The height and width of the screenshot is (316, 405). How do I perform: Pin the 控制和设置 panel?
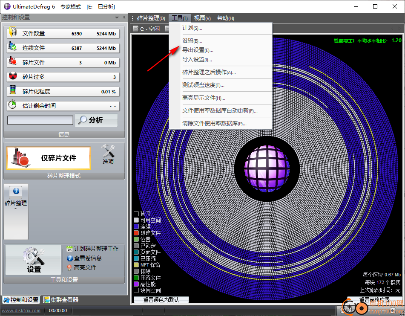pos(124,17)
